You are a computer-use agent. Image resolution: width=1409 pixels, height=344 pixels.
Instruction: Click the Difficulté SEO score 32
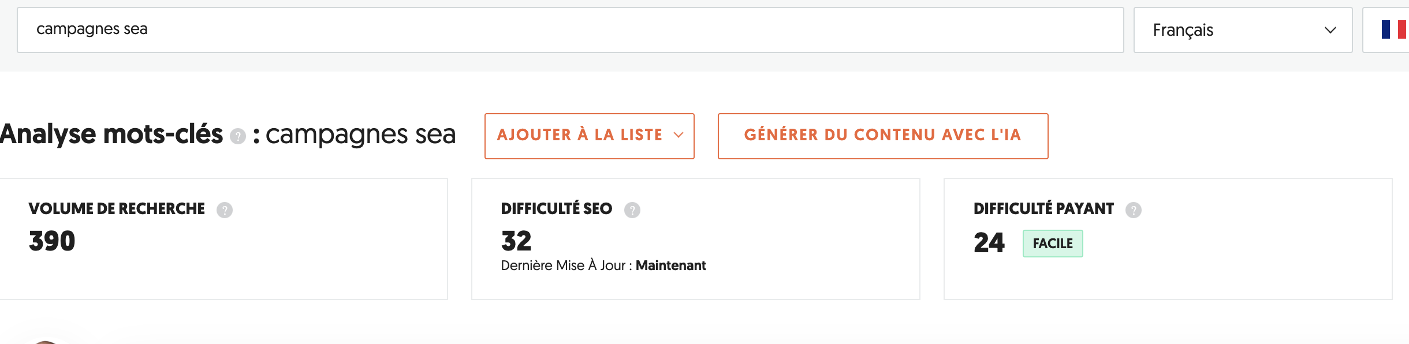coord(516,241)
